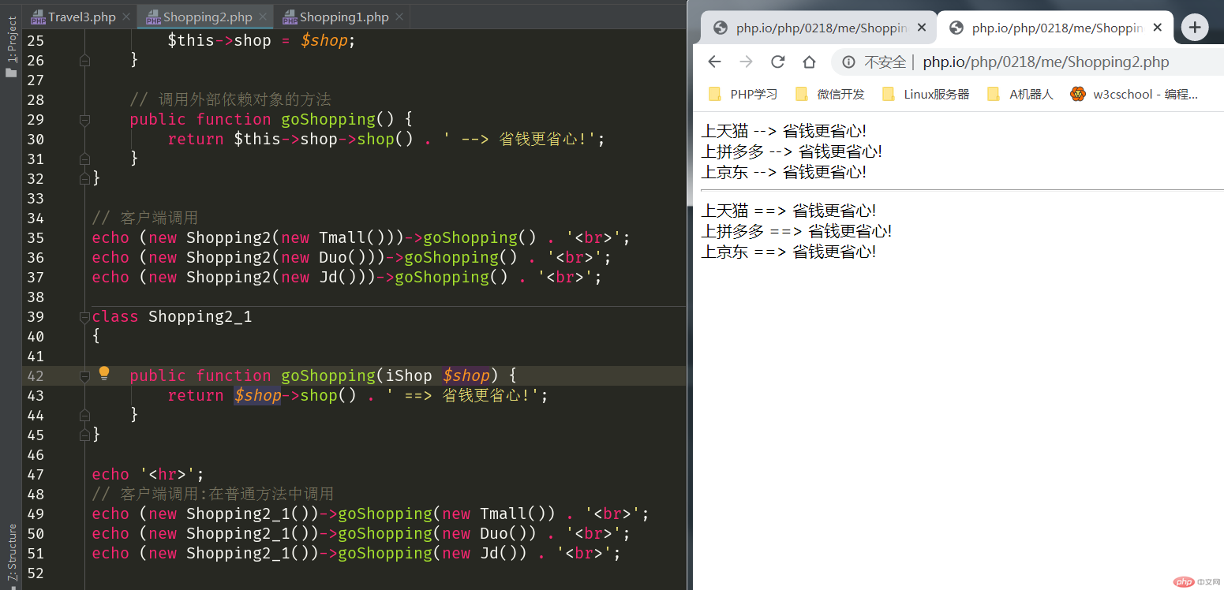Click the yellow intention lightbulb on line 42
The width and height of the screenshot is (1224, 590).
coord(104,374)
